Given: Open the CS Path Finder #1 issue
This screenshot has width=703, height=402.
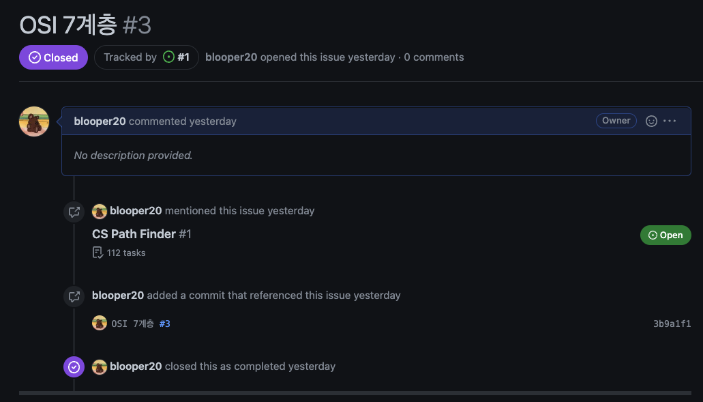Looking at the screenshot, I should click(142, 233).
